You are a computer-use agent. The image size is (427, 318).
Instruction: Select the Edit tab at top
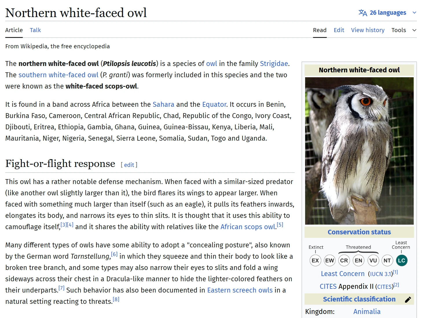click(x=339, y=30)
